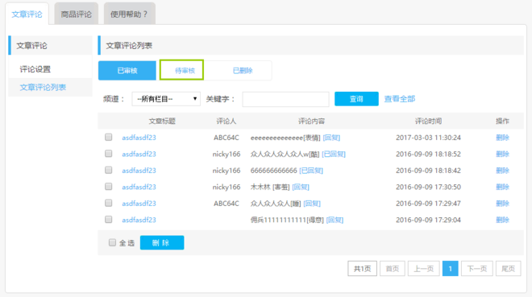532x297 pixels.
Task: Click the 评论人 column header
Action: click(x=227, y=121)
